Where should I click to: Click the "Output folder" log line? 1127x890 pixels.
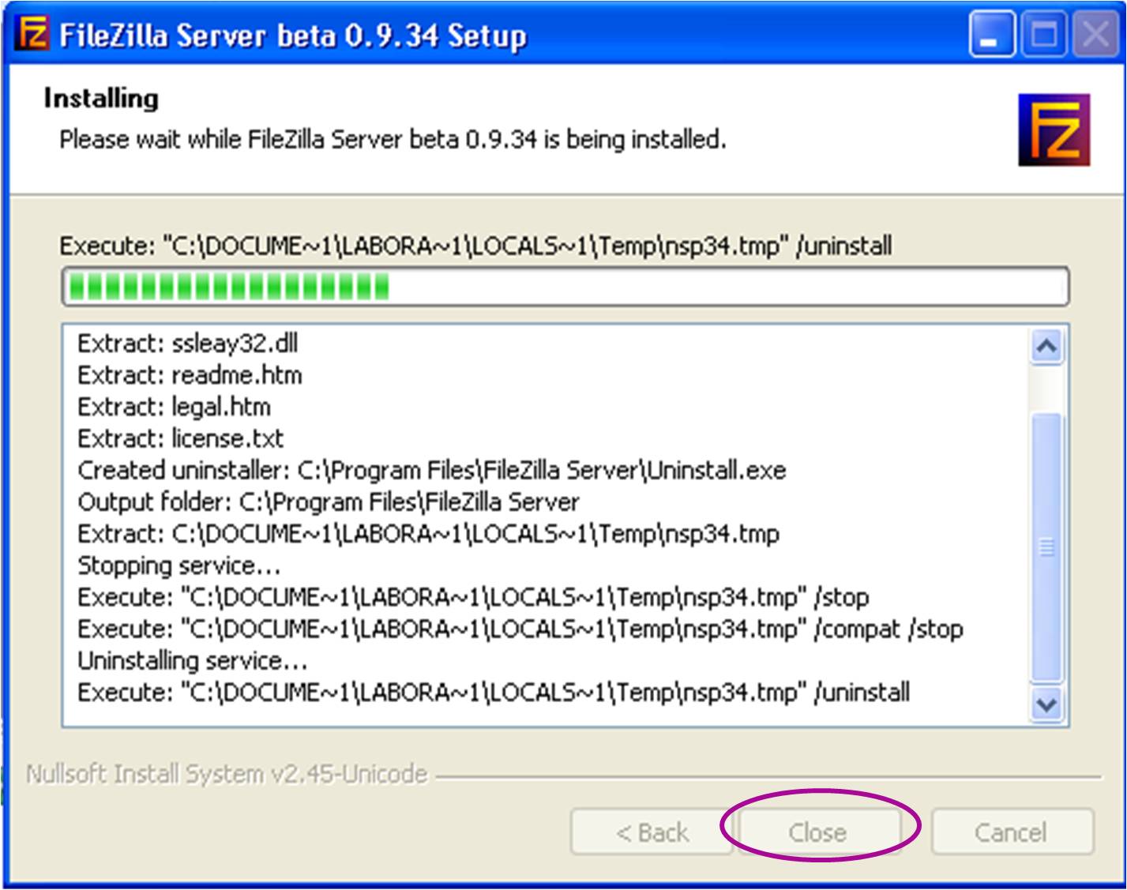pyautogui.click(x=328, y=502)
